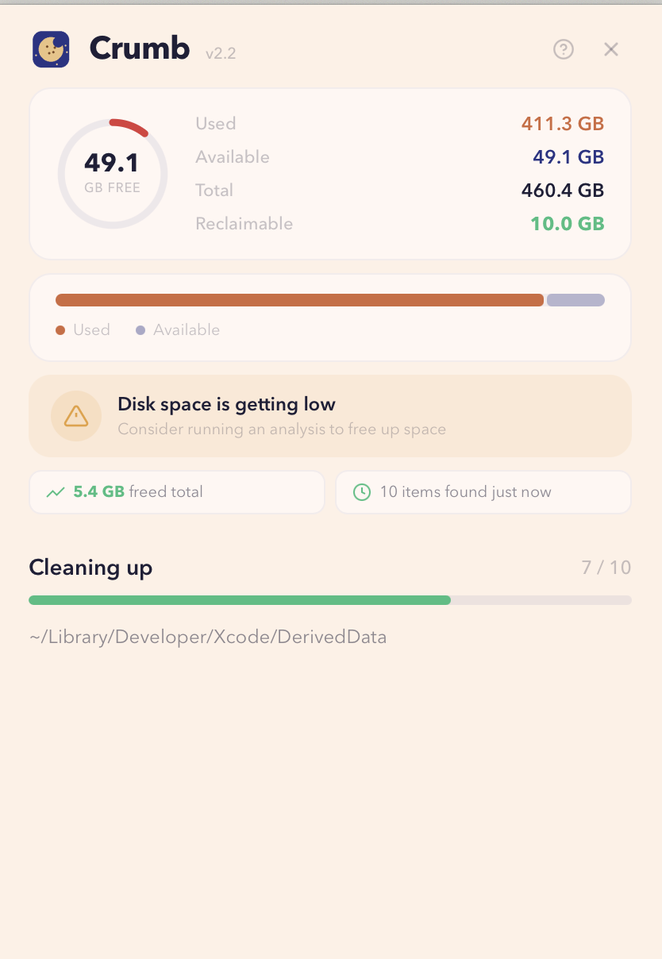Screen dimensions: 662x959
Task: Click the Crumb cookie app logo
Action: 51,49
